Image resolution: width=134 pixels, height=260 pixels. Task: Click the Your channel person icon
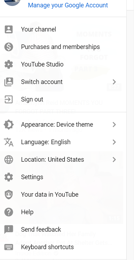point(9,29)
